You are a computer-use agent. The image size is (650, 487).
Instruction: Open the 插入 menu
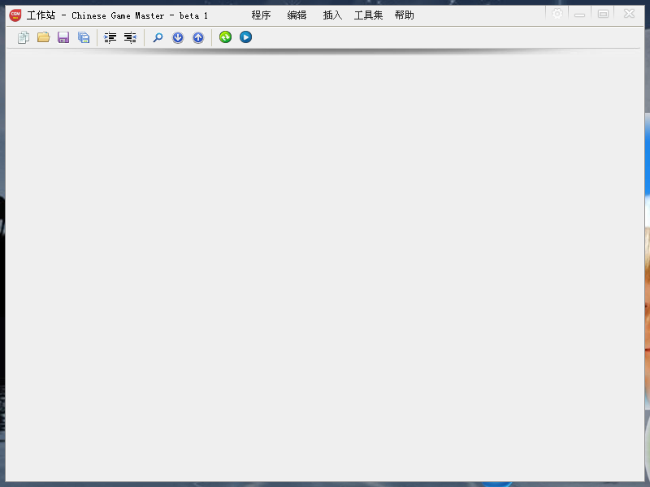(x=332, y=15)
